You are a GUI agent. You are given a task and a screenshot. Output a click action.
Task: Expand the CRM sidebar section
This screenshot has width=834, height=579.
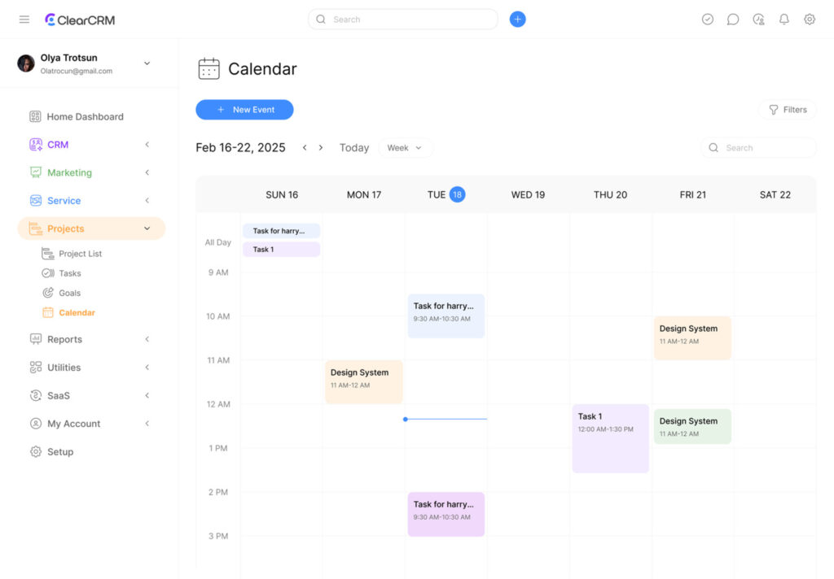147,145
